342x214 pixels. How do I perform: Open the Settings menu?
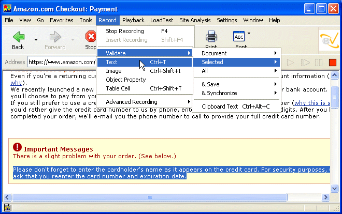[227, 20]
